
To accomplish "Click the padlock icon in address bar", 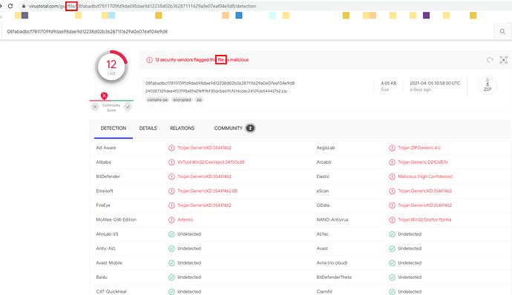I will coord(24,6).
